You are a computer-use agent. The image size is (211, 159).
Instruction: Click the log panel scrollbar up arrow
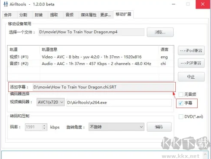pyautogui.click(x=205, y=155)
